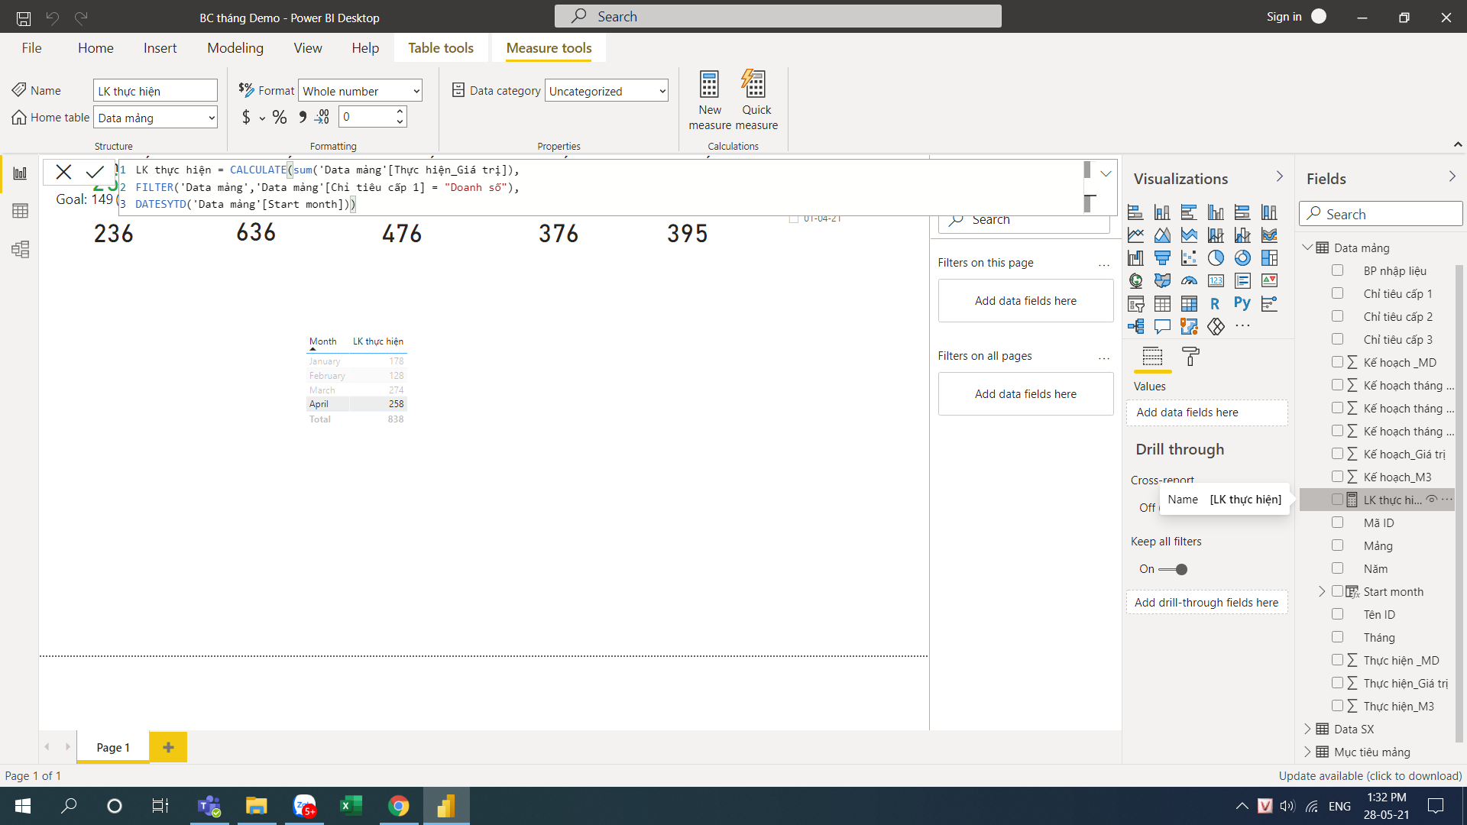Toggle the Keep all filters switch

(1173, 569)
